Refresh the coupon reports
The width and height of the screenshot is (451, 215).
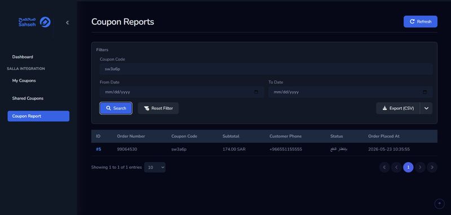tap(420, 21)
